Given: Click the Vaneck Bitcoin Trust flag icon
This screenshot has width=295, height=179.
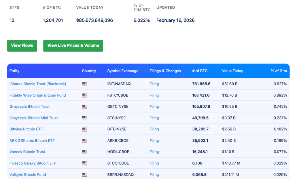Looking at the screenshot, I should coord(84,152).
